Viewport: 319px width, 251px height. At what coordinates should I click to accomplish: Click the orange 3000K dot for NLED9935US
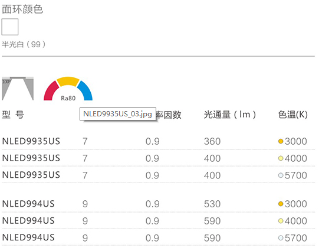tap(281, 141)
